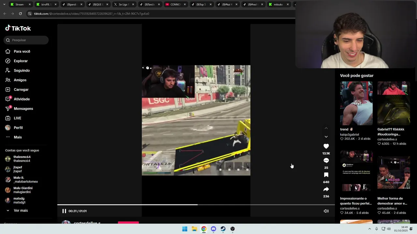The image size is (417, 234).
Task: Share video with arrow icon
Action: pos(326,189)
